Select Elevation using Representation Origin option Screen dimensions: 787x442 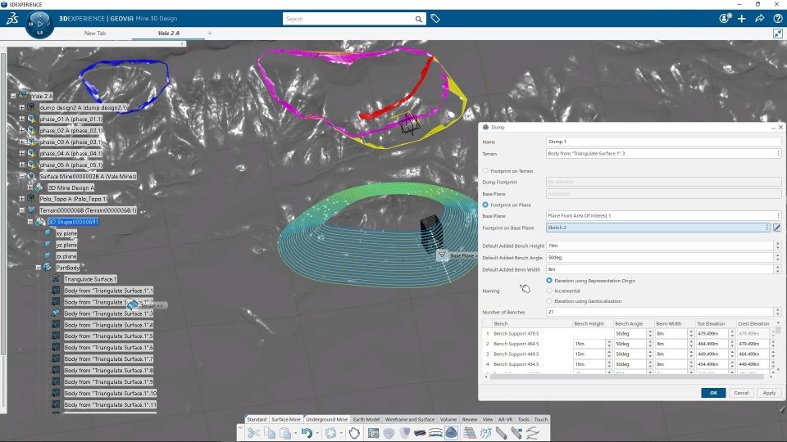coord(549,281)
